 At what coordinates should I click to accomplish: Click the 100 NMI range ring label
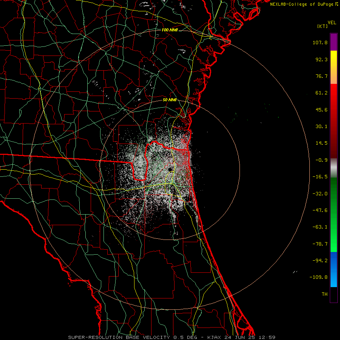[x=170, y=30]
